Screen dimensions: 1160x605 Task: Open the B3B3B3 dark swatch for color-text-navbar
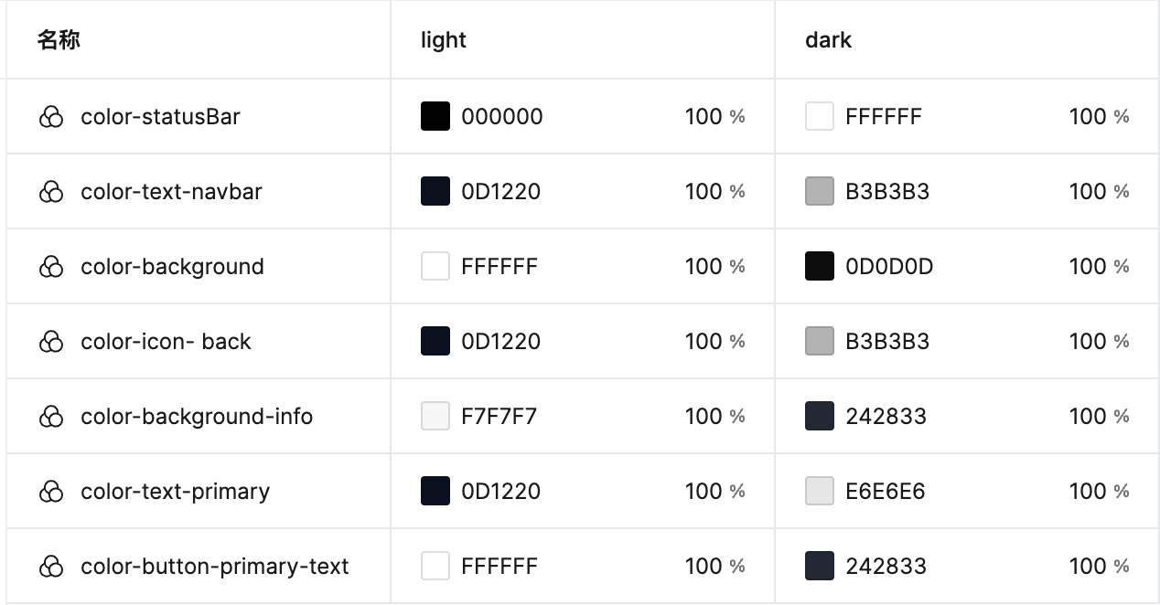[820, 191]
